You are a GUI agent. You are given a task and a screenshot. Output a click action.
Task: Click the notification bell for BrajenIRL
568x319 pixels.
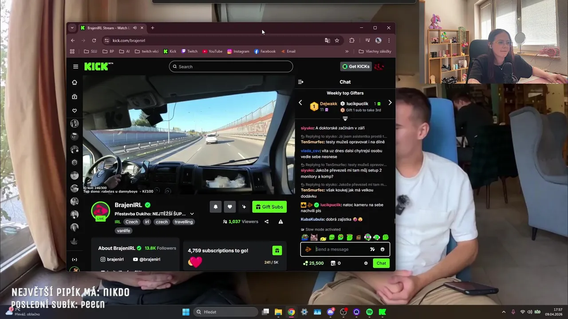pyautogui.click(x=215, y=207)
